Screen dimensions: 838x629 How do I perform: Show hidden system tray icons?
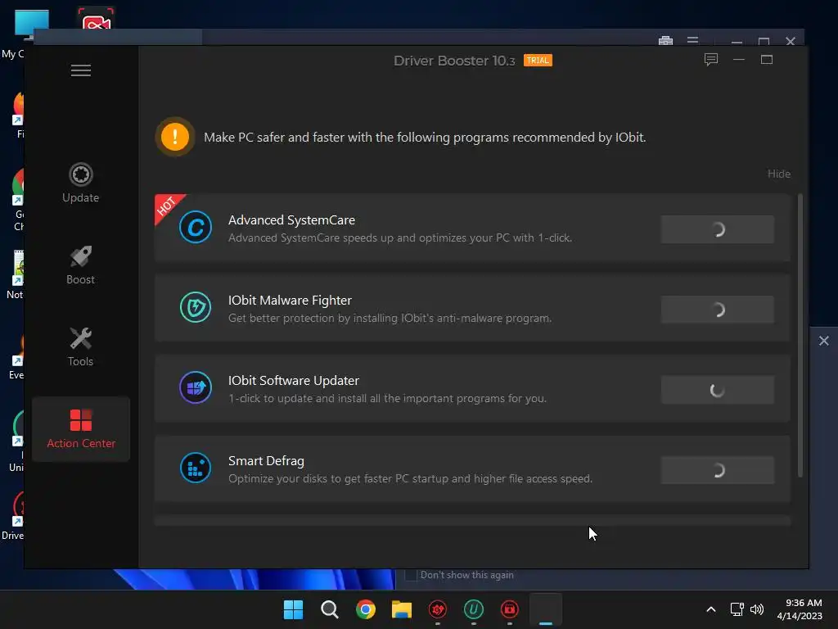click(711, 609)
